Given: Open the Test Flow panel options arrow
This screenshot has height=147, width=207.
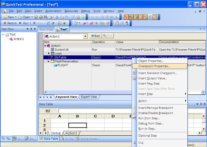Looking at the screenshot, I should (28, 29).
